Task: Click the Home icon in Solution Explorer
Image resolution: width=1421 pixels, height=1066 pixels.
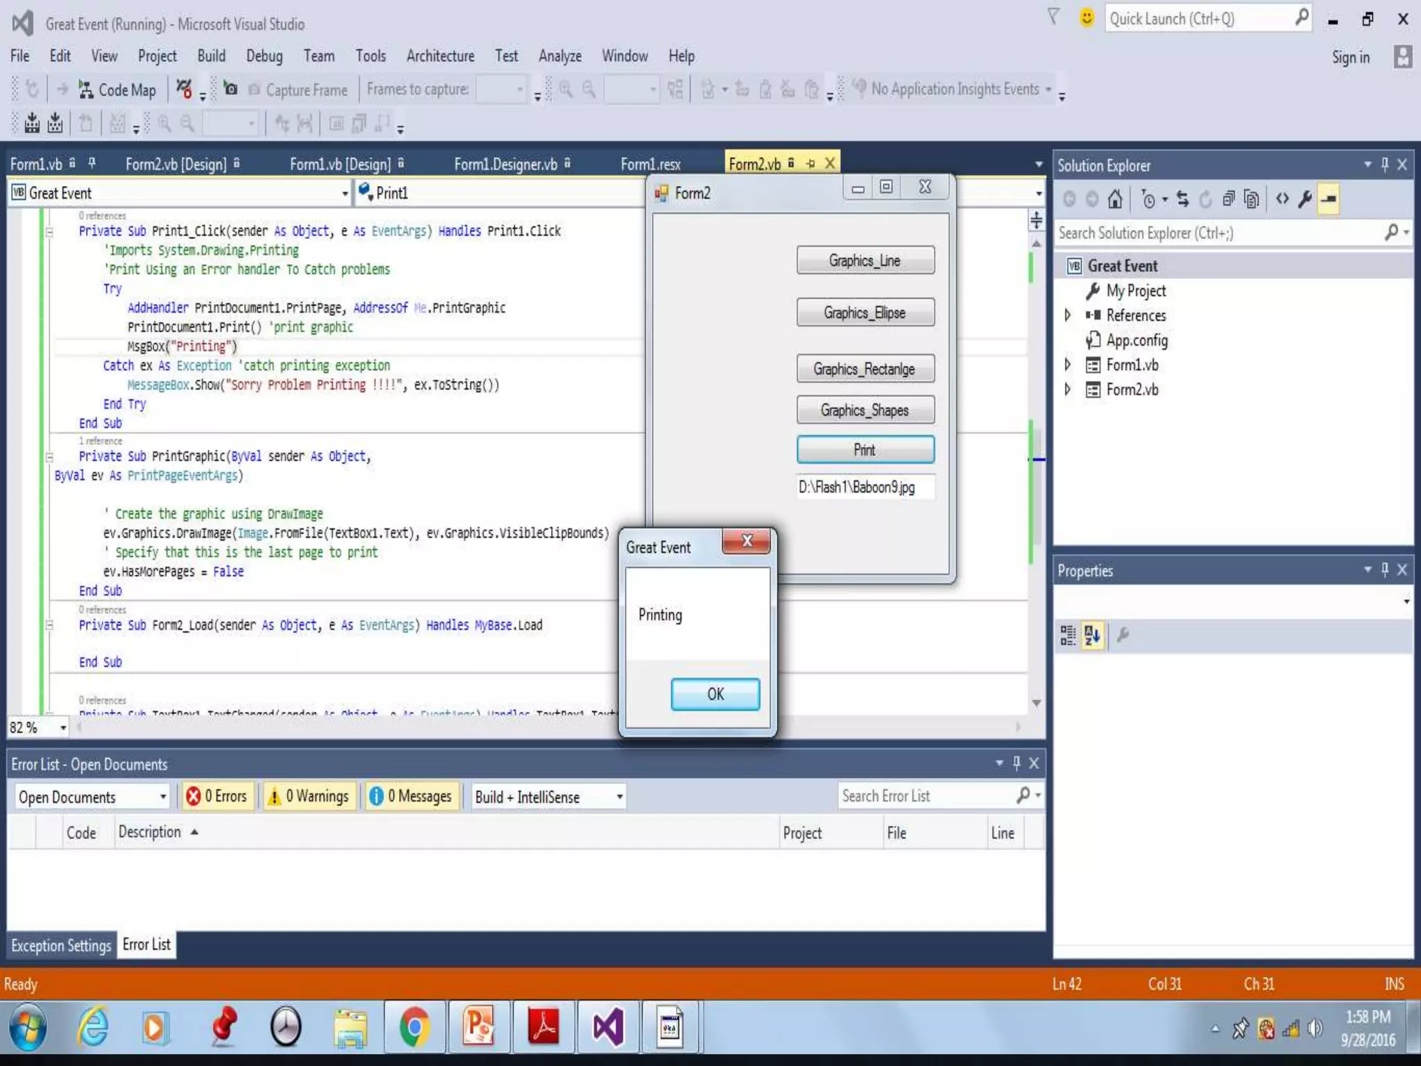Action: pos(1115,200)
